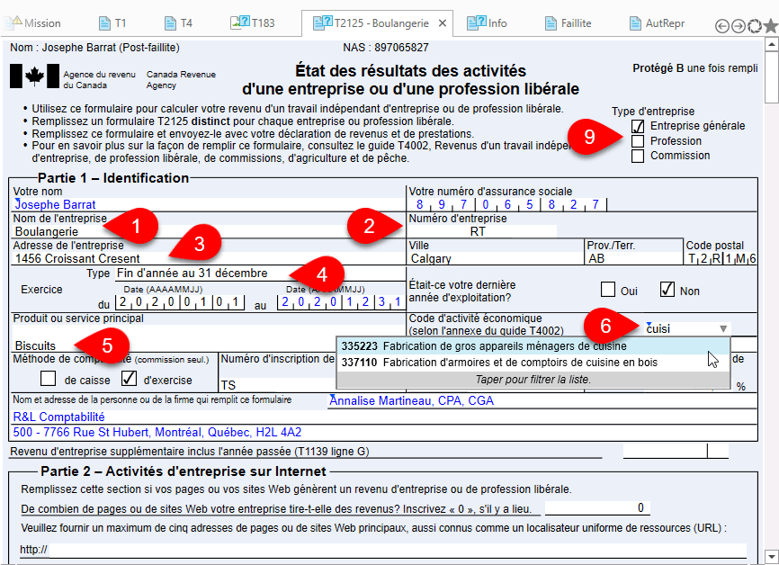
Task: Click the 'Taper pour filtrer la liste.' hint
Action: pos(533,380)
